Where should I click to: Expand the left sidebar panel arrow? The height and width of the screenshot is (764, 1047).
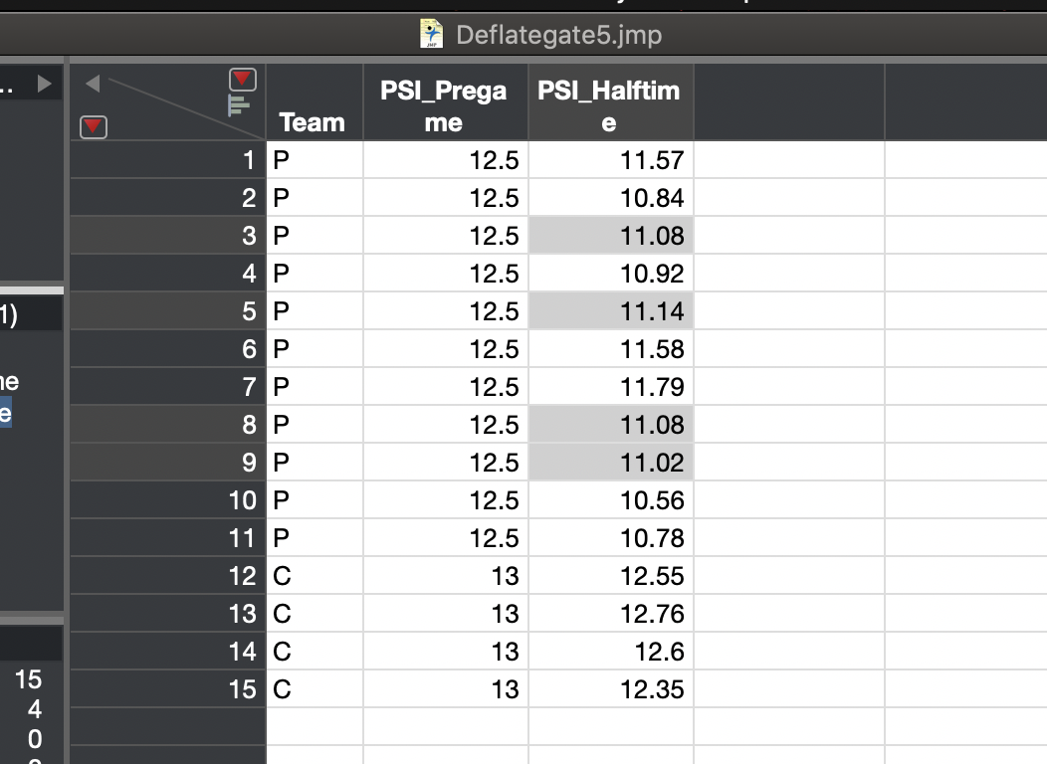pyautogui.click(x=44, y=84)
